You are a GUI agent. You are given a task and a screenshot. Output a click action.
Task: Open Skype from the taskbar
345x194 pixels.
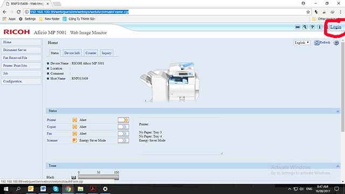point(56,189)
